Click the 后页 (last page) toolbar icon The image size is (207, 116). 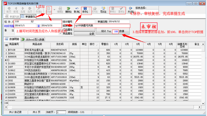pyautogui.click(x=30, y=10)
